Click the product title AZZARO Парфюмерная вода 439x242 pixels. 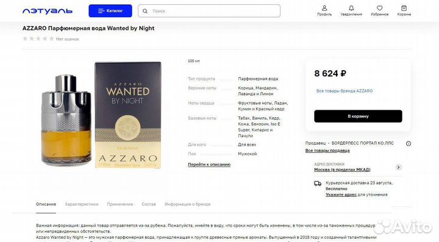[x=88, y=28]
